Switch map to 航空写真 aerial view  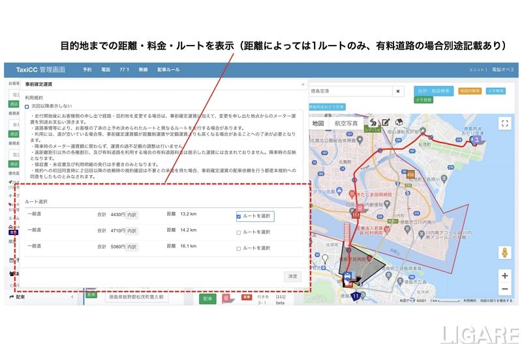click(346, 123)
